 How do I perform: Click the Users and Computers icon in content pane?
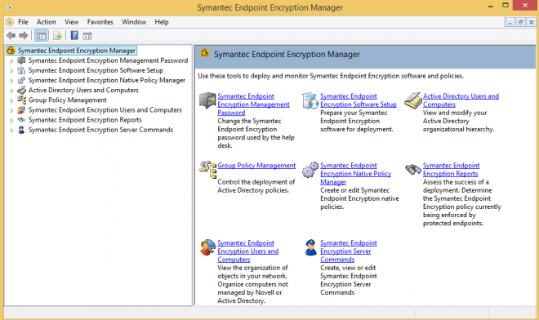[x=207, y=247]
